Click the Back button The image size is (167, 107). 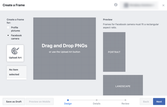click(146, 101)
